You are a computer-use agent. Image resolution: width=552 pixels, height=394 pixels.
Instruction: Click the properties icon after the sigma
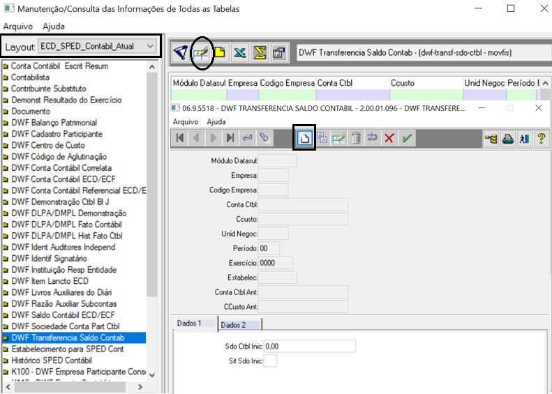click(280, 53)
